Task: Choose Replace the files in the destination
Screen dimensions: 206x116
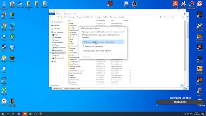Action: (103, 42)
